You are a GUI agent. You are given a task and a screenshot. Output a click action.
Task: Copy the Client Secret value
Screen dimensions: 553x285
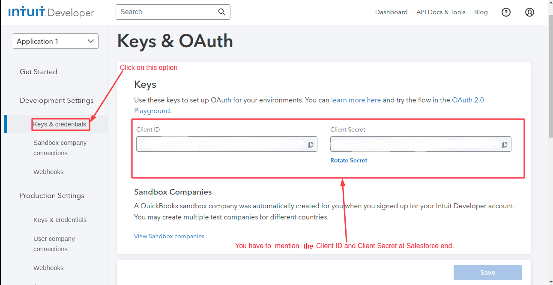pyautogui.click(x=505, y=145)
